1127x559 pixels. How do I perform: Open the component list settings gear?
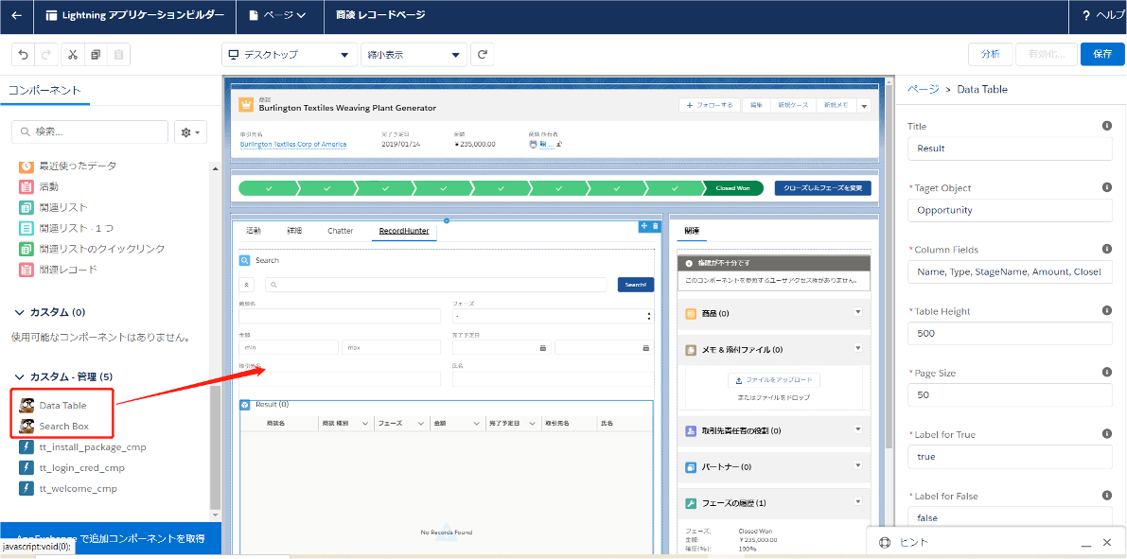click(191, 132)
